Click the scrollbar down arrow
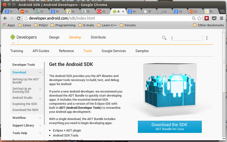Viewport: 227px width, 142px height. (224, 139)
